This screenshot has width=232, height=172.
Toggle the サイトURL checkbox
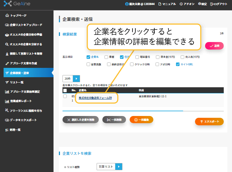178,64
